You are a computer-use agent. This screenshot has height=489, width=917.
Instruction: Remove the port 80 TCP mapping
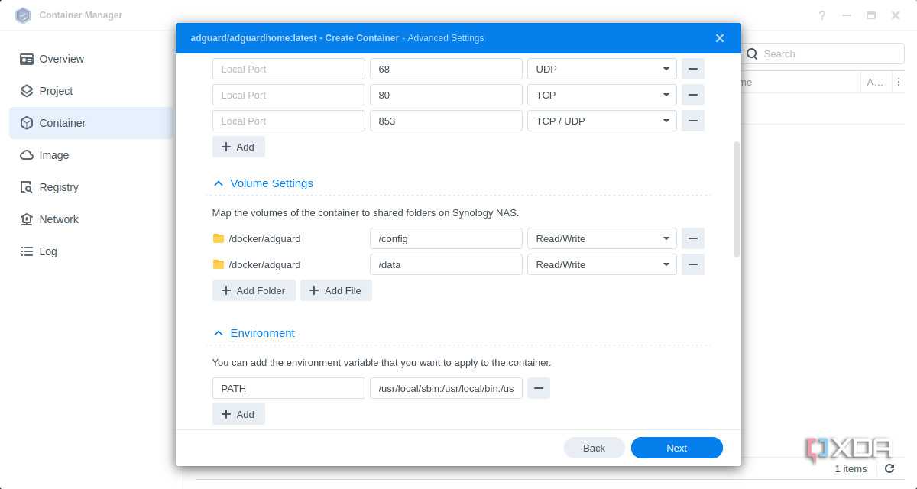point(692,95)
